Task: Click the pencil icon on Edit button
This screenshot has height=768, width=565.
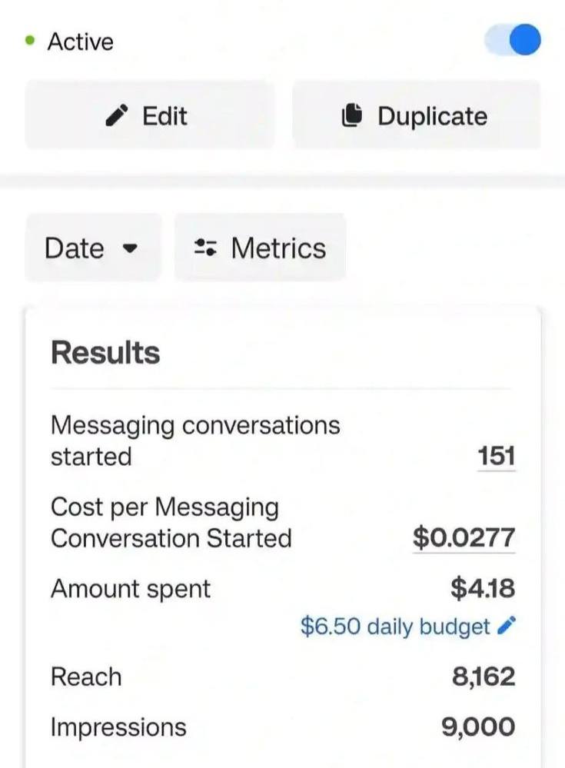Action: pos(117,116)
